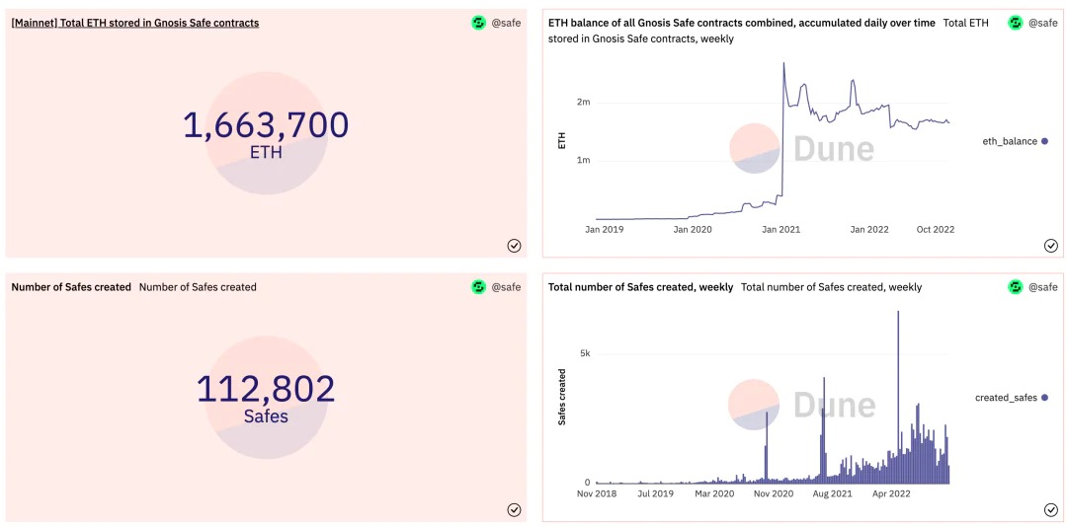Click the Safe avatar in the Number of Safes counter panel
The image size is (1067, 527).
pos(479,287)
